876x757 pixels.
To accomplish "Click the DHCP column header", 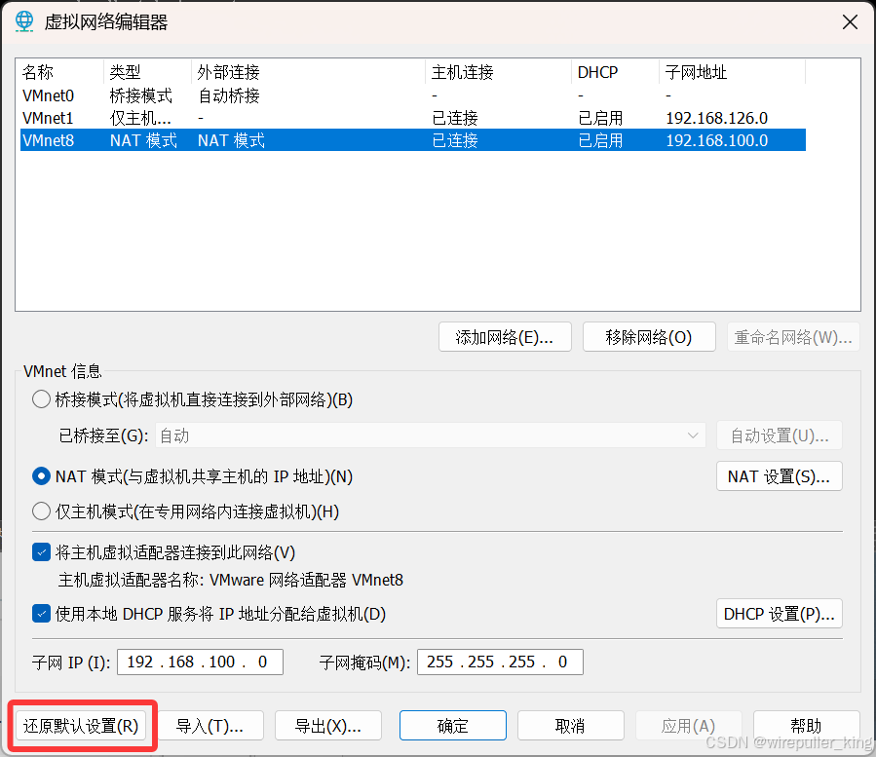I will coord(615,72).
